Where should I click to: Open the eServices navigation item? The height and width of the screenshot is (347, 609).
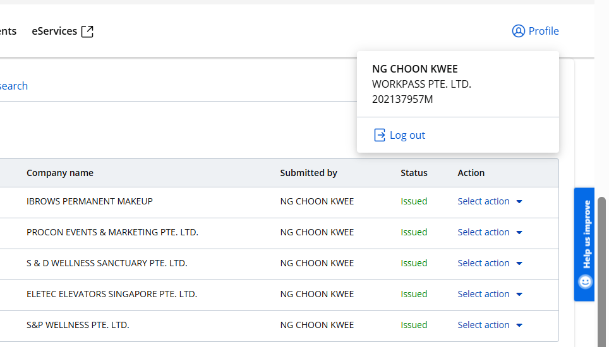coord(54,31)
